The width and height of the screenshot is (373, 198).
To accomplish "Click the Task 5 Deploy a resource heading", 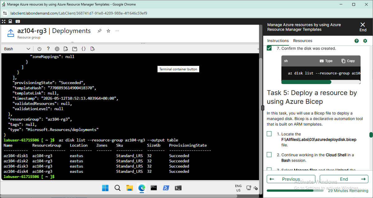I will 312,97.
